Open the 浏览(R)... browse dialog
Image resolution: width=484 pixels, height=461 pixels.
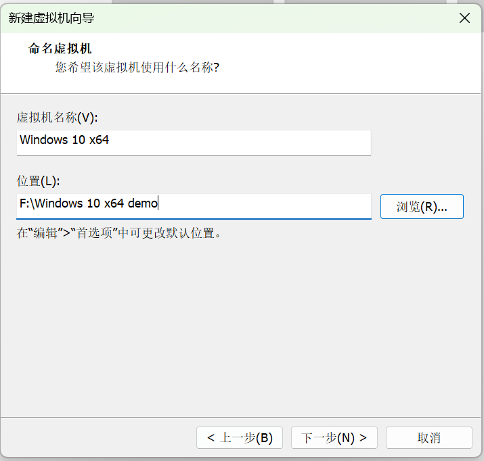(422, 206)
